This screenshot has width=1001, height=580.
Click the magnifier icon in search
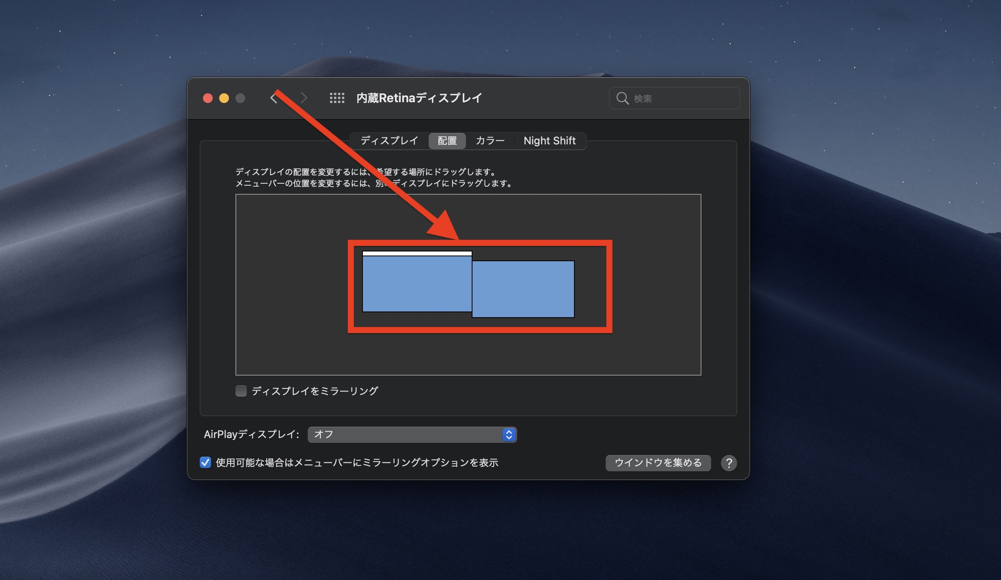pyautogui.click(x=622, y=98)
